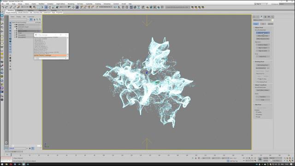Click the time slider on the timeline

(14, 152)
